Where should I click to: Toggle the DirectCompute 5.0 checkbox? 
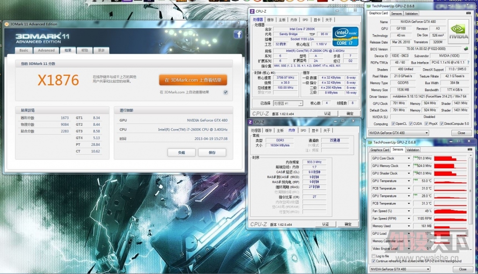(x=442, y=124)
